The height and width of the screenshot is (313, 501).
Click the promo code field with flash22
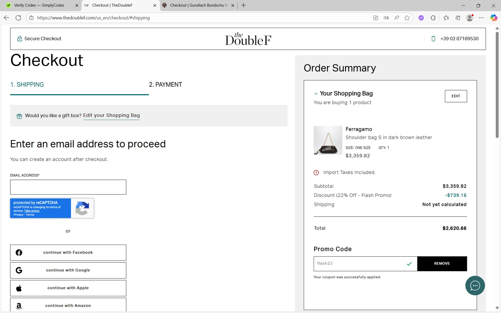pyautogui.click(x=365, y=264)
